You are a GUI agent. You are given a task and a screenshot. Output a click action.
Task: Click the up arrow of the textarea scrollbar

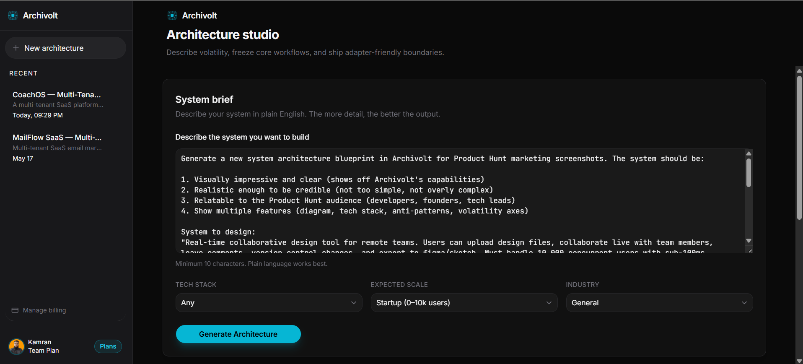pyautogui.click(x=749, y=153)
